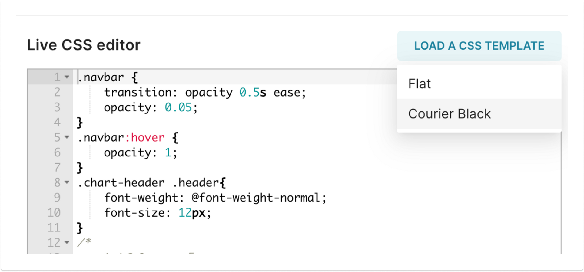Place cursor on the opacity: 0.05 value

(179, 107)
